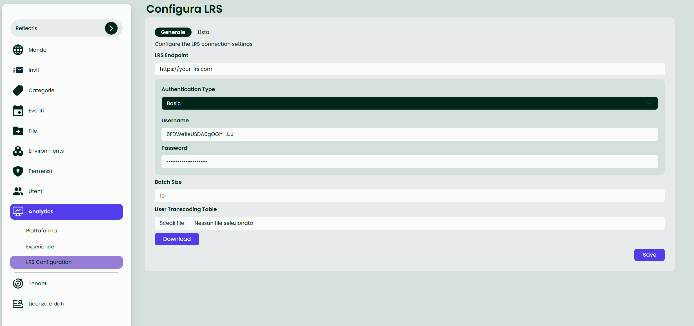Select the Permessi shield icon

[18, 171]
